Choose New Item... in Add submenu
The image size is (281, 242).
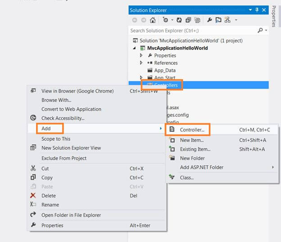[222, 140]
